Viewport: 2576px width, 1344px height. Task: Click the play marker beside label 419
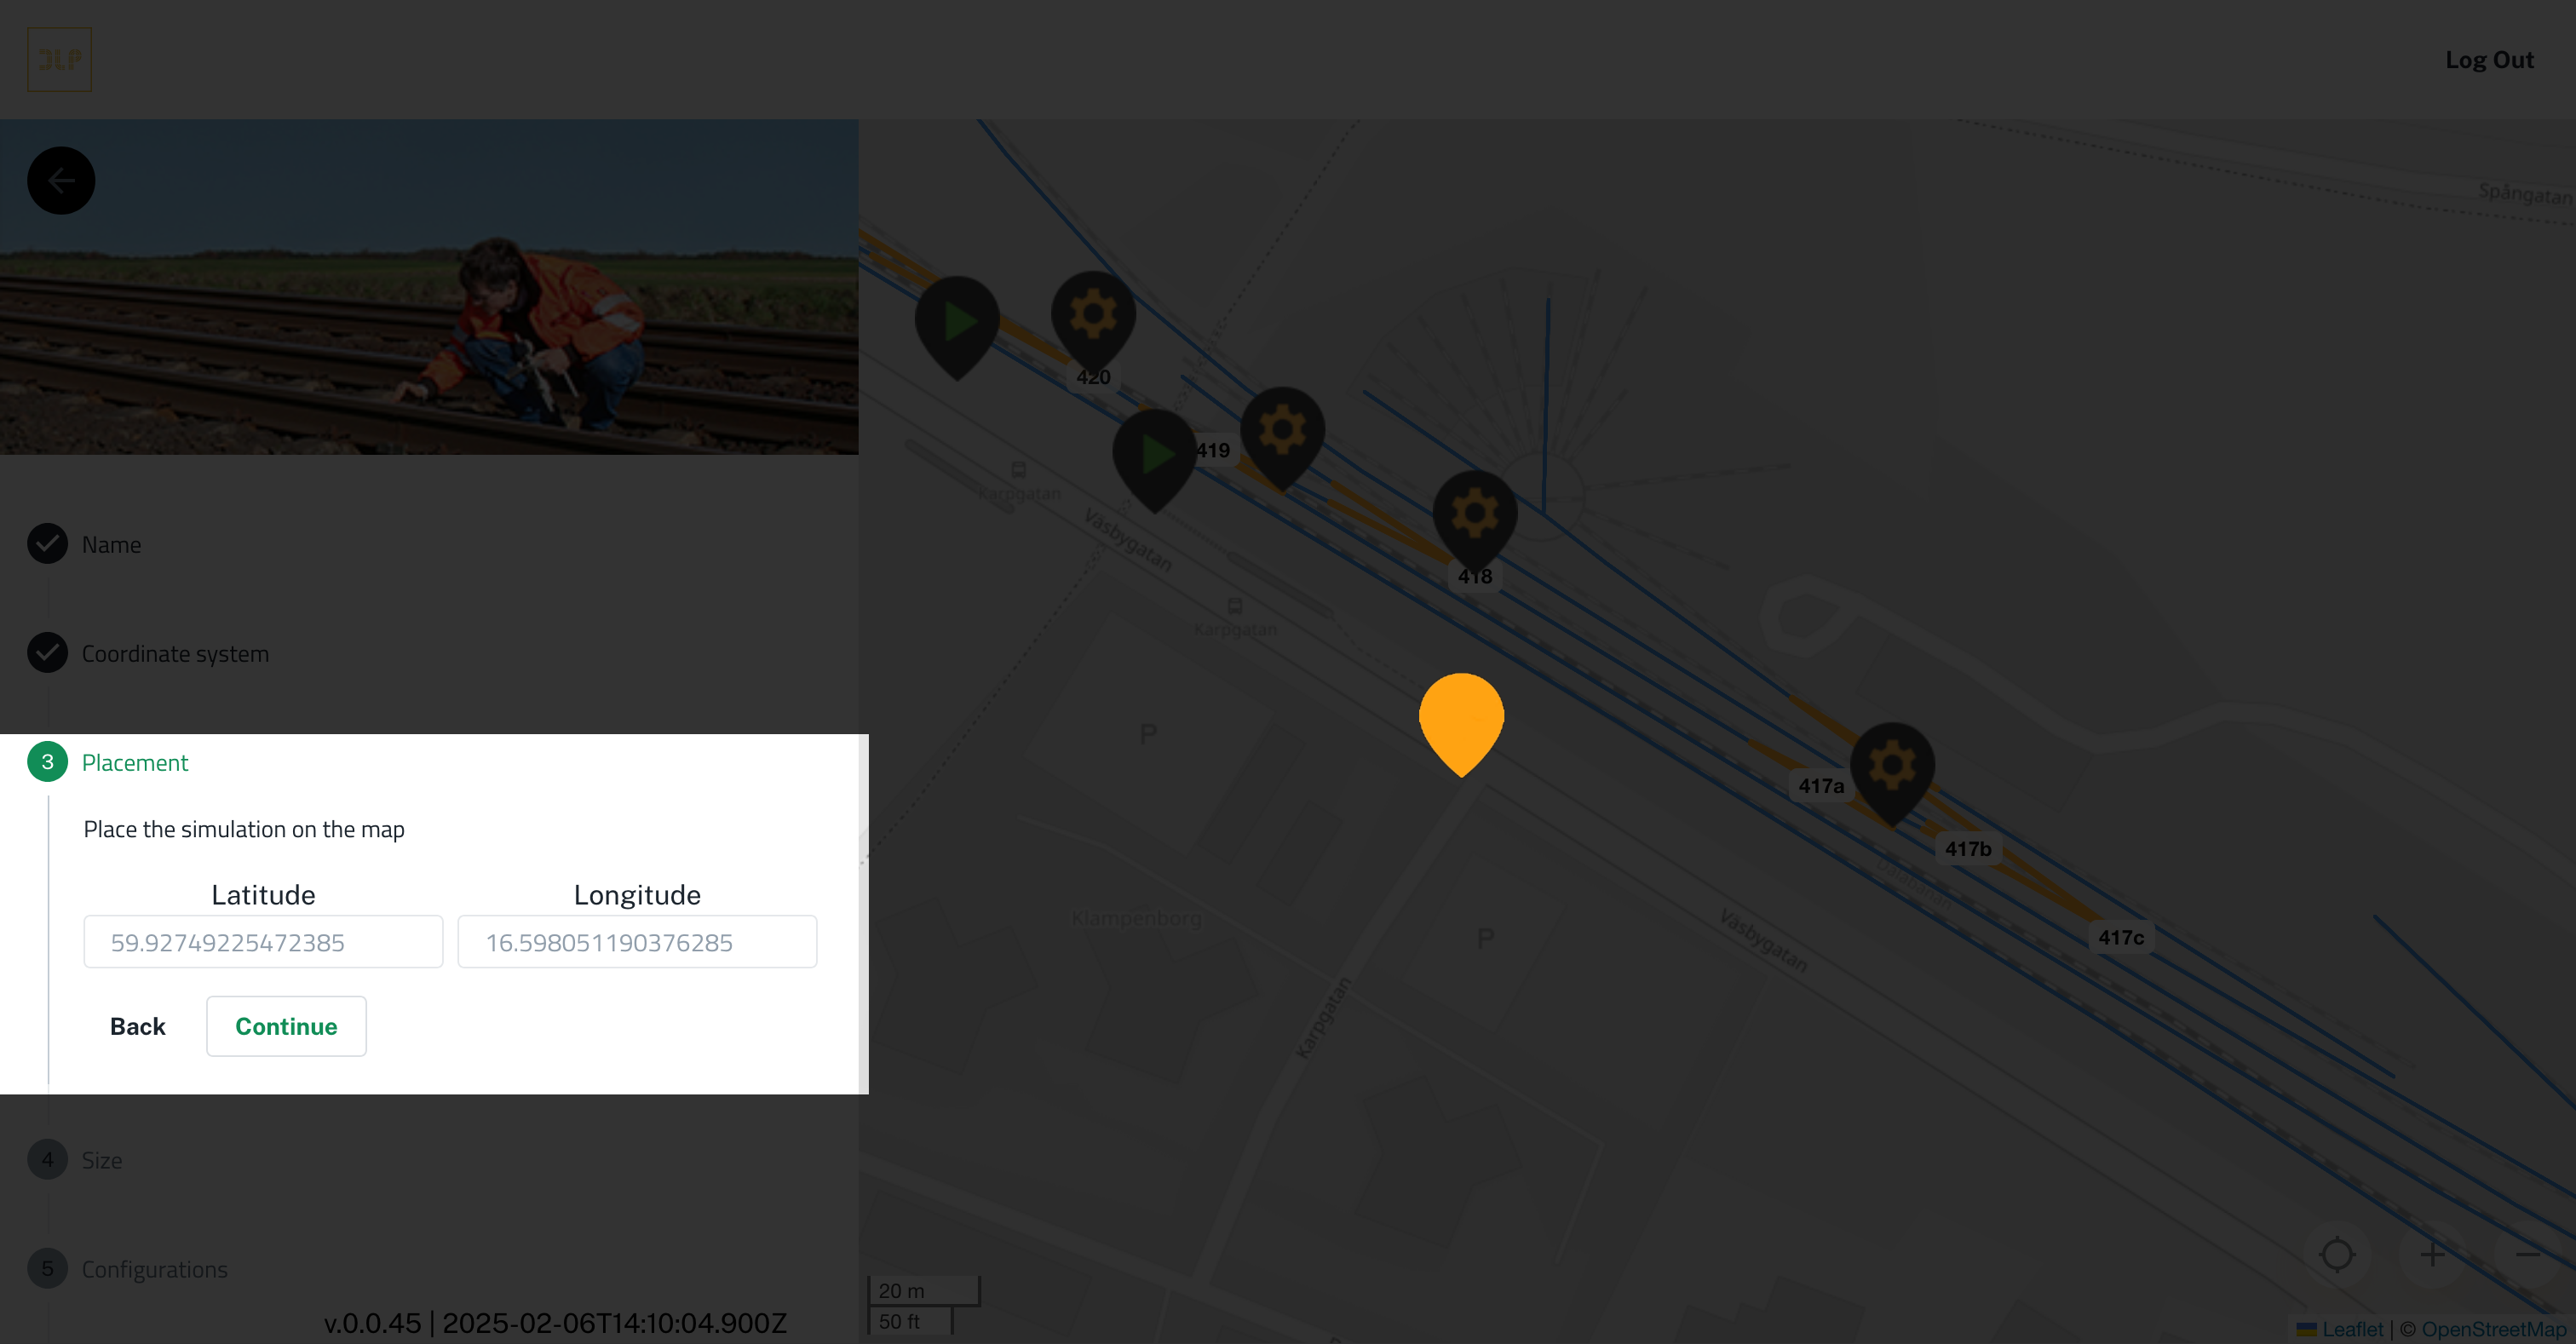click(x=1154, y=460)
